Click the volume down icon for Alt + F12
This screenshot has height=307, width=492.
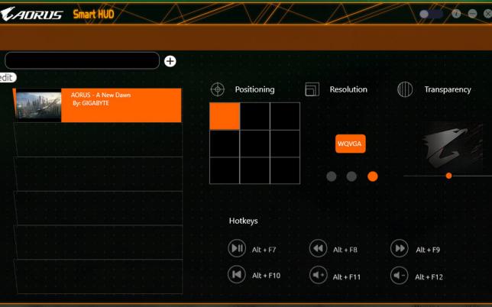tap(399, 275)
